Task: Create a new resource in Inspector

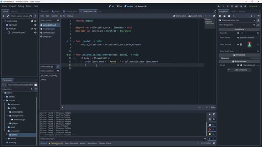Action: click(x=220, y=16)
